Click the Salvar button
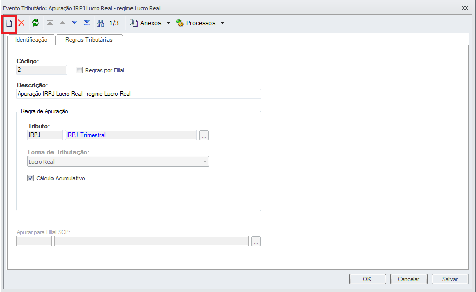476x292 pixels. click(x=450, y=279)
